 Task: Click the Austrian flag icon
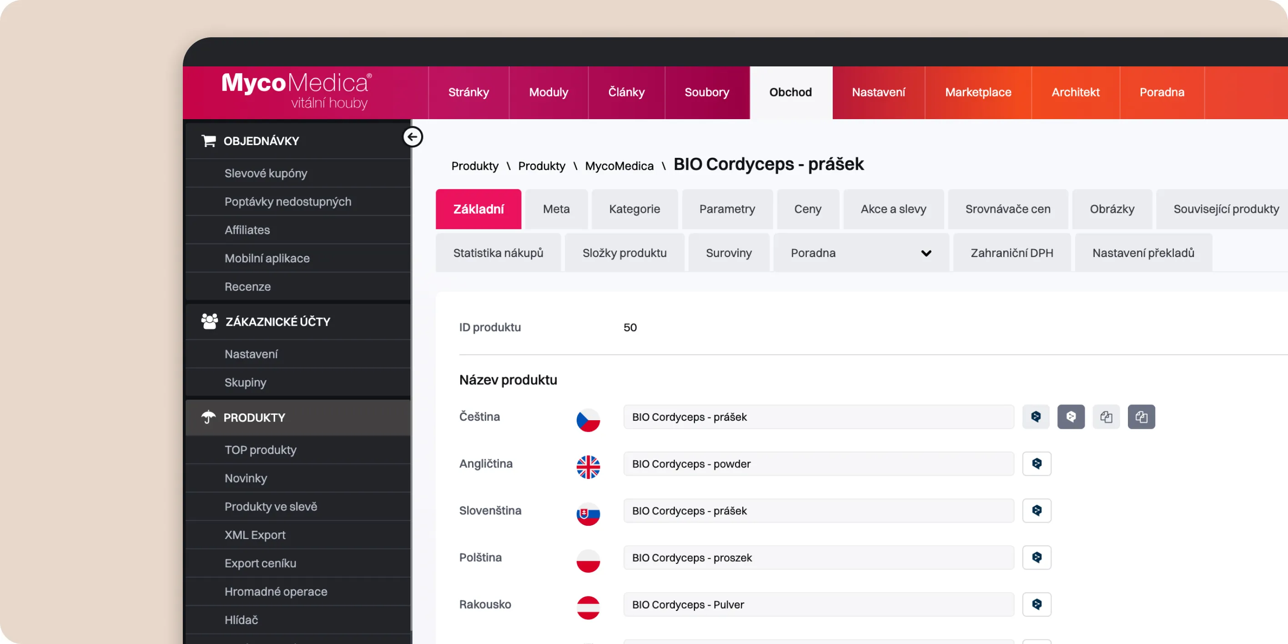click(588, 608)
